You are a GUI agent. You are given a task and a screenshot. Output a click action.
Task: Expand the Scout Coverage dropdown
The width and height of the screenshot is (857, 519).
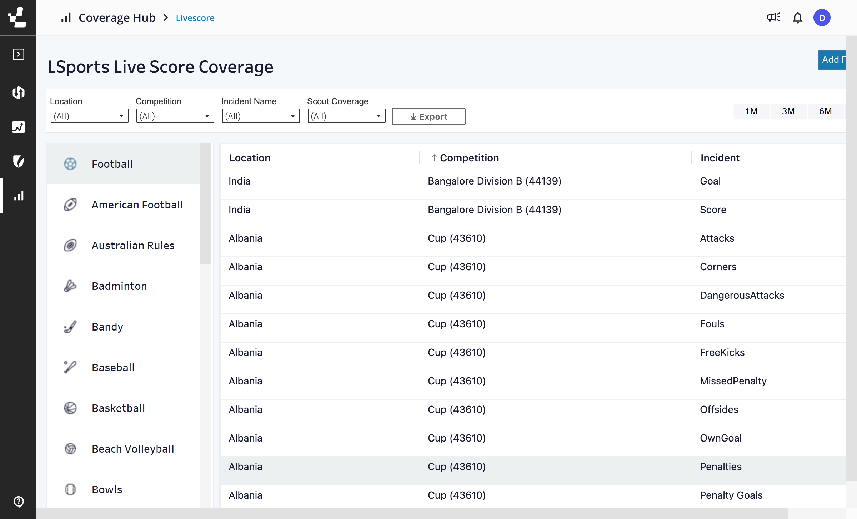coord(346,116)
